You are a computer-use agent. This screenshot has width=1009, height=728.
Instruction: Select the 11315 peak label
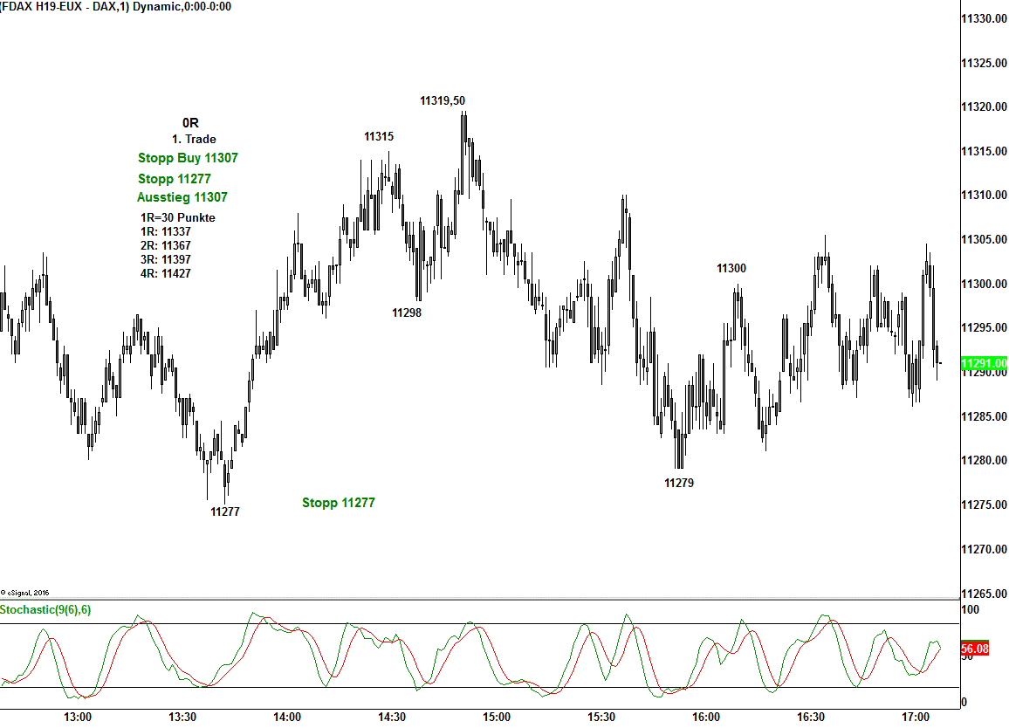coord(379,136)
